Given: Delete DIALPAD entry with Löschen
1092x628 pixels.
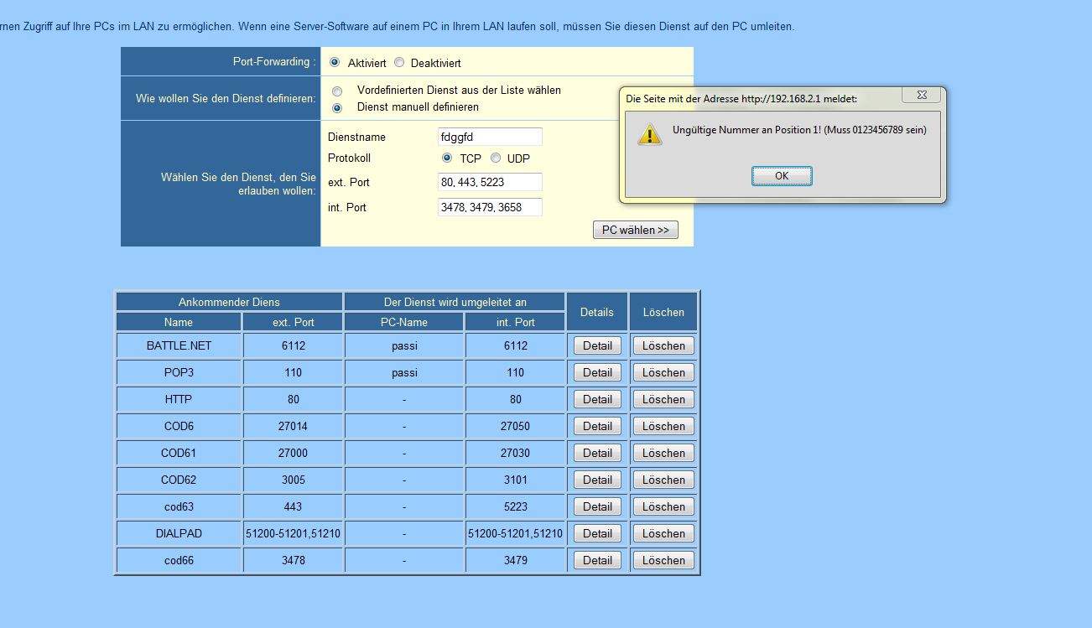Looking at the screenshot, I should pos(663,533).
